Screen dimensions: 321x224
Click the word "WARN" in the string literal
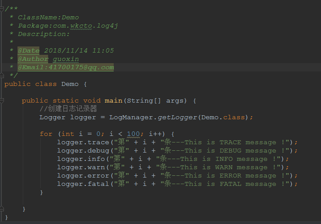224,167
